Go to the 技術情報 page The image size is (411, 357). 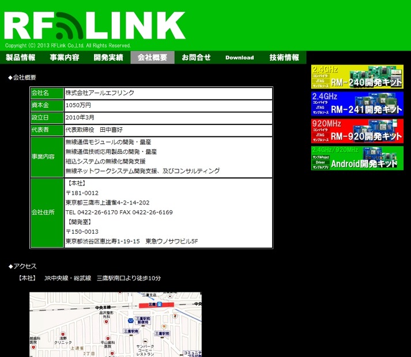click(284, 58)
